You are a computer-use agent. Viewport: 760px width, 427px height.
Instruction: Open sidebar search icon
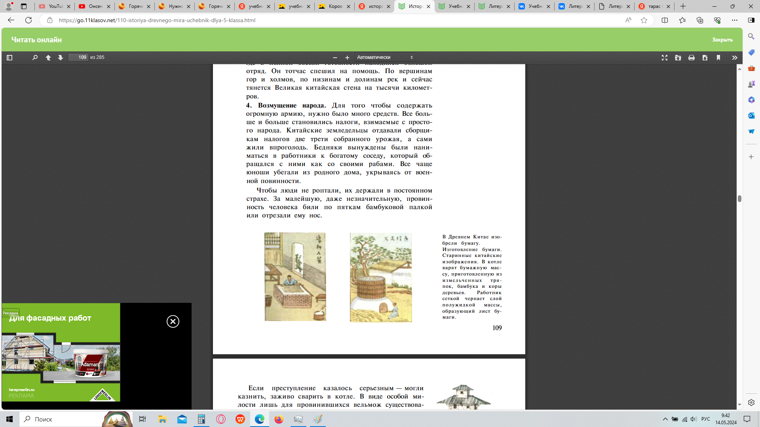pos(751,36)
